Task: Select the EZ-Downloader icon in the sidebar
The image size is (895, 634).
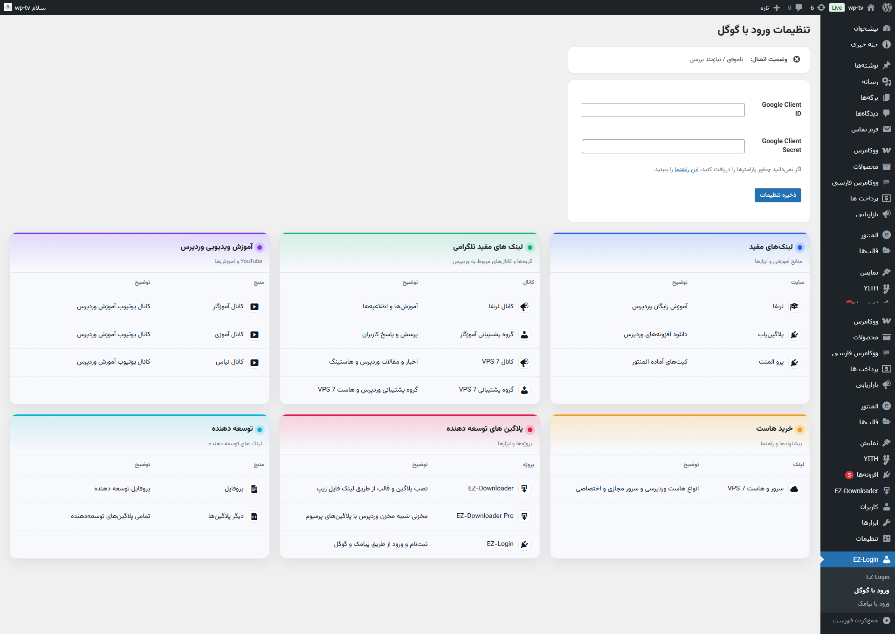Action: pyautogui.click(x=886, y=491)
